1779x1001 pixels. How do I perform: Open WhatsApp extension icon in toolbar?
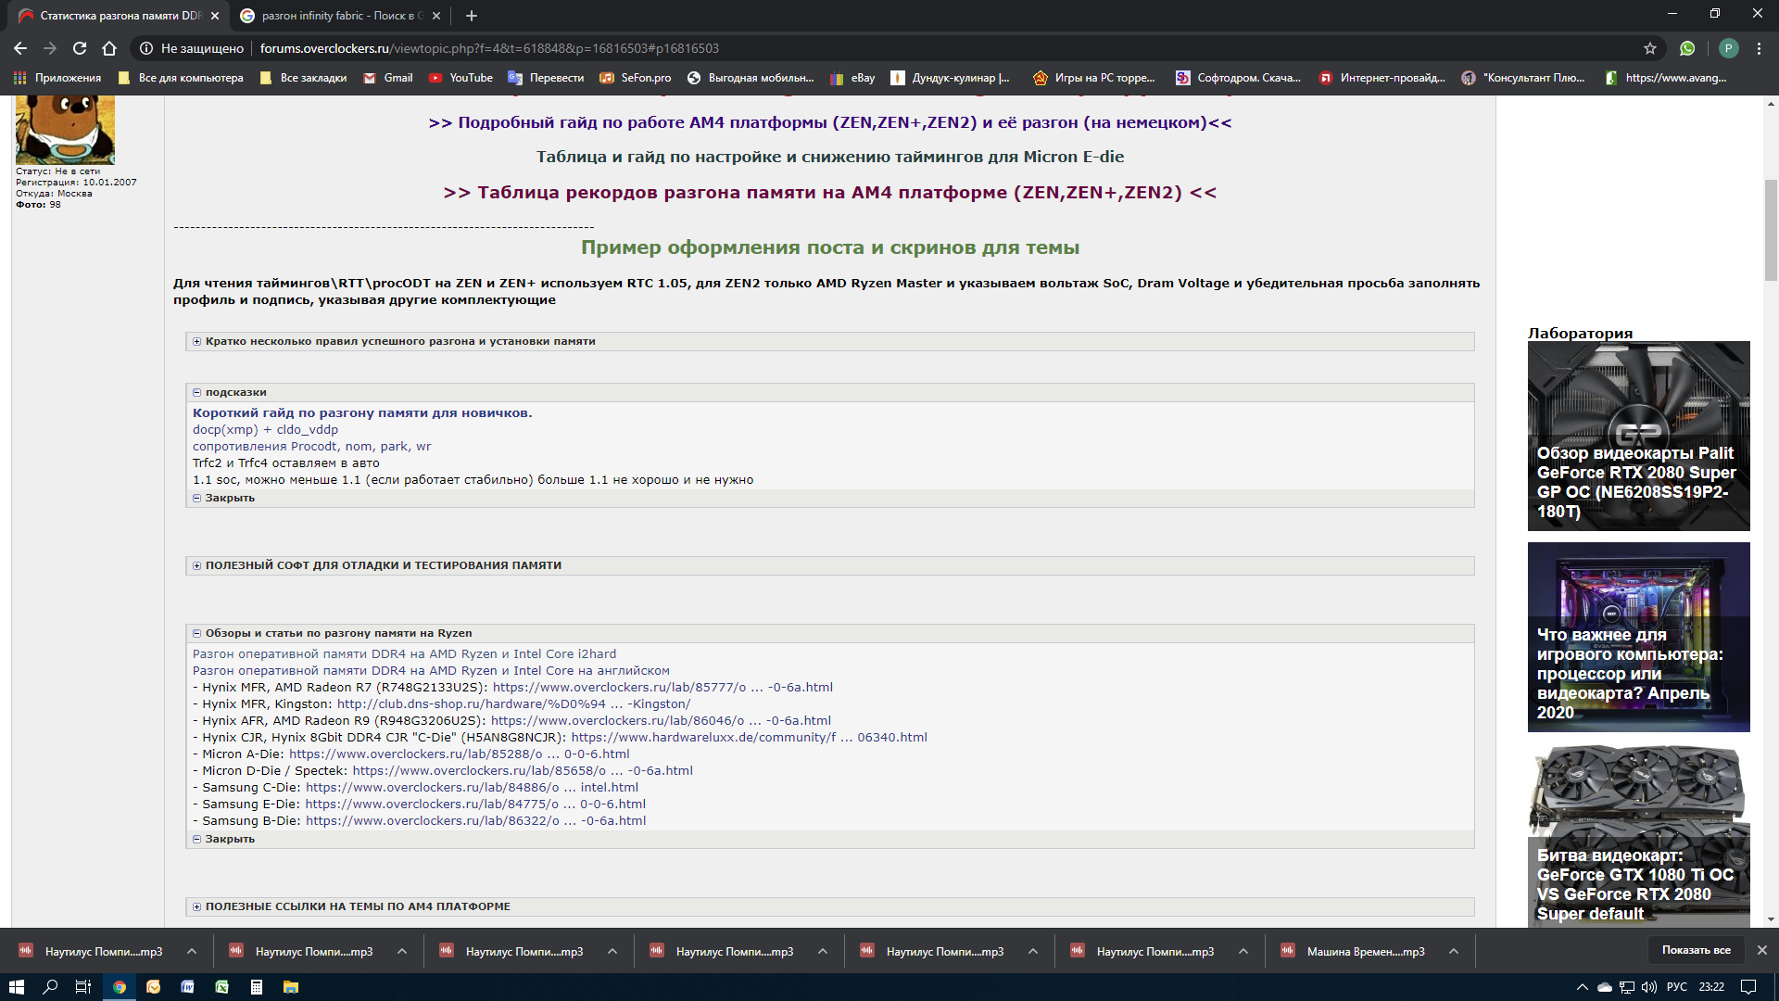click(x=1687, y=48)
